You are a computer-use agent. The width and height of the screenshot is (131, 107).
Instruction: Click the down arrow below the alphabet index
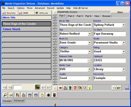pos(55,89)
